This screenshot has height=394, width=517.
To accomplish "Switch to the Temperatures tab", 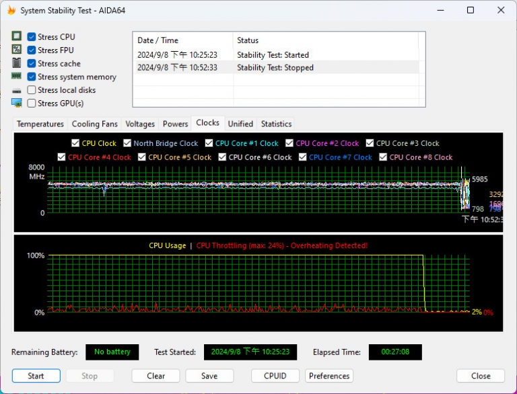I will click(40, 124).
